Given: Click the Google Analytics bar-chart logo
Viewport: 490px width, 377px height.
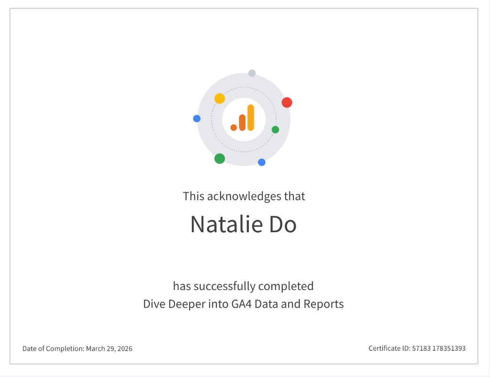Looking at the screenshot, I should coord(243,118).
